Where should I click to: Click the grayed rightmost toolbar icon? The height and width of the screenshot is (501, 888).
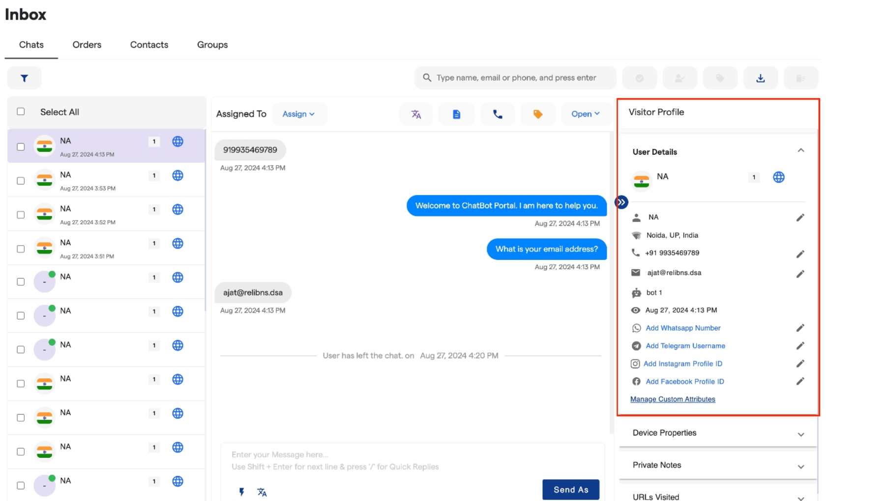click(800, 78)
